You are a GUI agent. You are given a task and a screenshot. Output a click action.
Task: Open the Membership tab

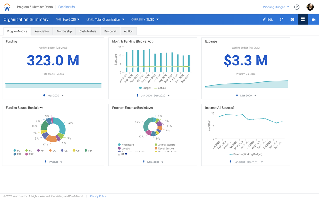pyautogui.click(x=64, y=31)
